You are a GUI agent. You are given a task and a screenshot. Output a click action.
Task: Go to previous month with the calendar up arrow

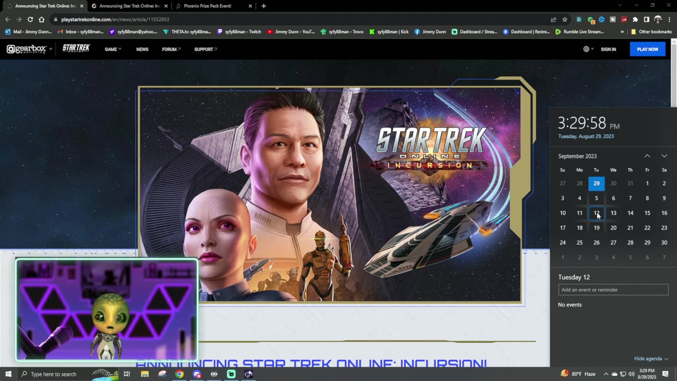[x=647, y=156]
